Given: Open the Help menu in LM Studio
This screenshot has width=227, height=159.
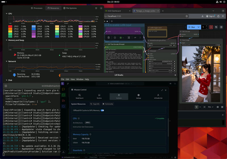Looking at the screenshot, I should click(x=87, y=79).
